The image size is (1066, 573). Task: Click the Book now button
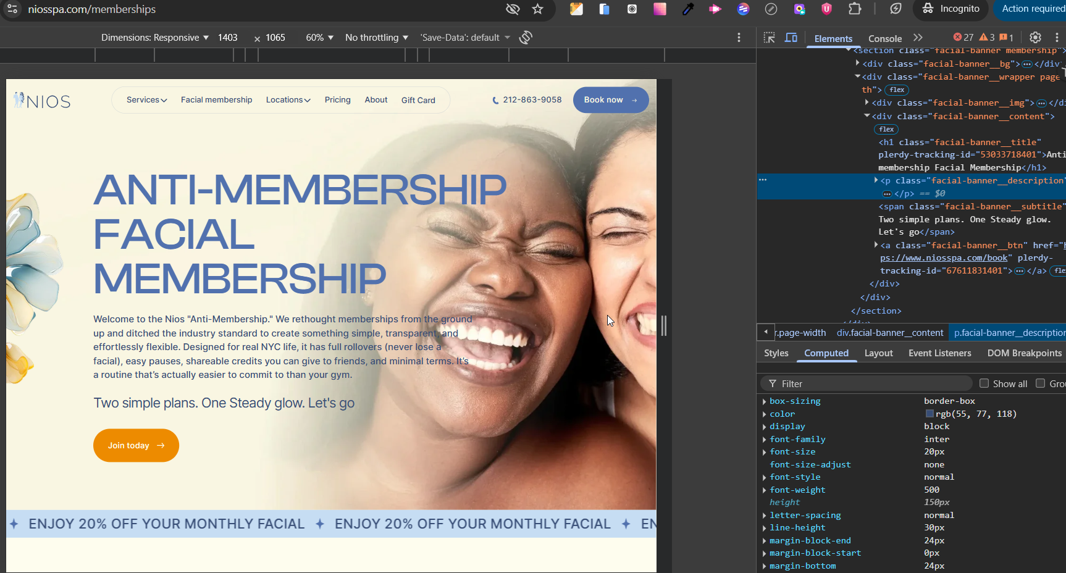(x=611, y=100)
